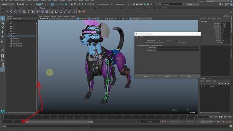
Task: Click go to end of playback
Action: pos(230,117)
